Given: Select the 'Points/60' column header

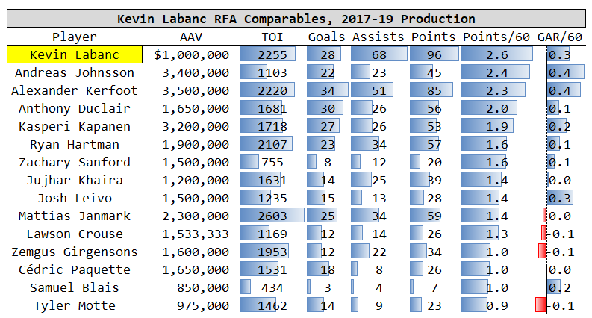Looking at the screenshot, I should 496,37.
